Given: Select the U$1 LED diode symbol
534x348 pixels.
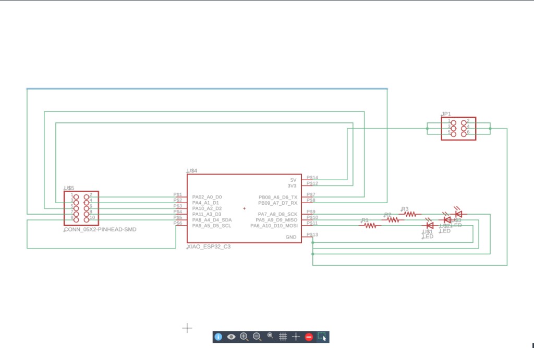Looking at the screenshot, I should click(x=430, y=225).
